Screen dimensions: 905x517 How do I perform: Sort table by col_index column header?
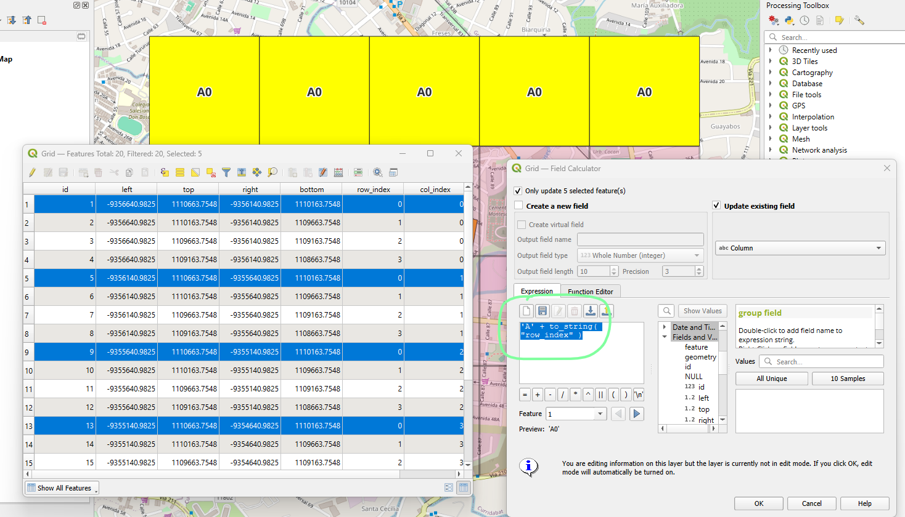pos(435,190)
